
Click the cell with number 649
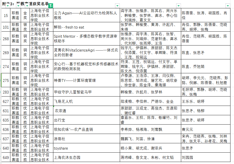pyautogui.click(x=6, y=157)
